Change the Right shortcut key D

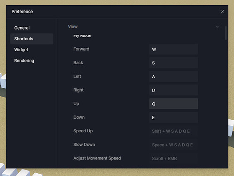[x=173, y=90]
